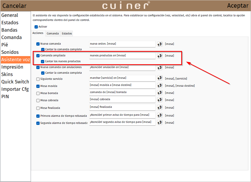
Task: Click the '[mesa], [mesa destino]' variables hint
Action: click(x=180, y=86)
